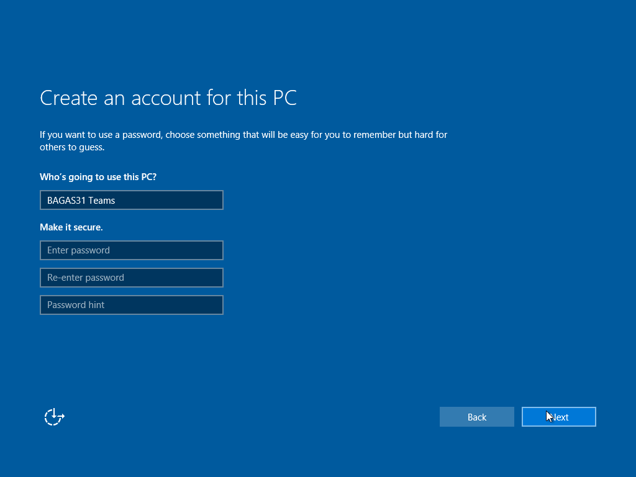Open the Ease of Access icon
The image size is (636, 477).
(x=55, y=417)
